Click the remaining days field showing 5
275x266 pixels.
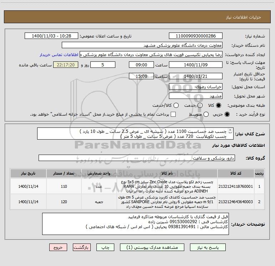point(103,65)
